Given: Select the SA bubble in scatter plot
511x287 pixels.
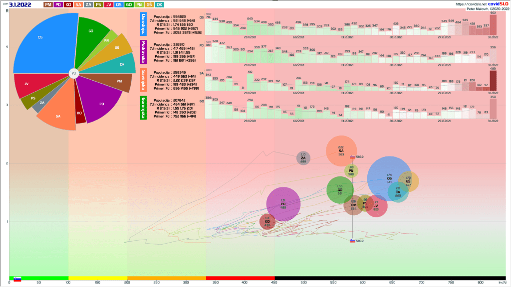Looking at the screenshot, I should (x=341, y=151).
